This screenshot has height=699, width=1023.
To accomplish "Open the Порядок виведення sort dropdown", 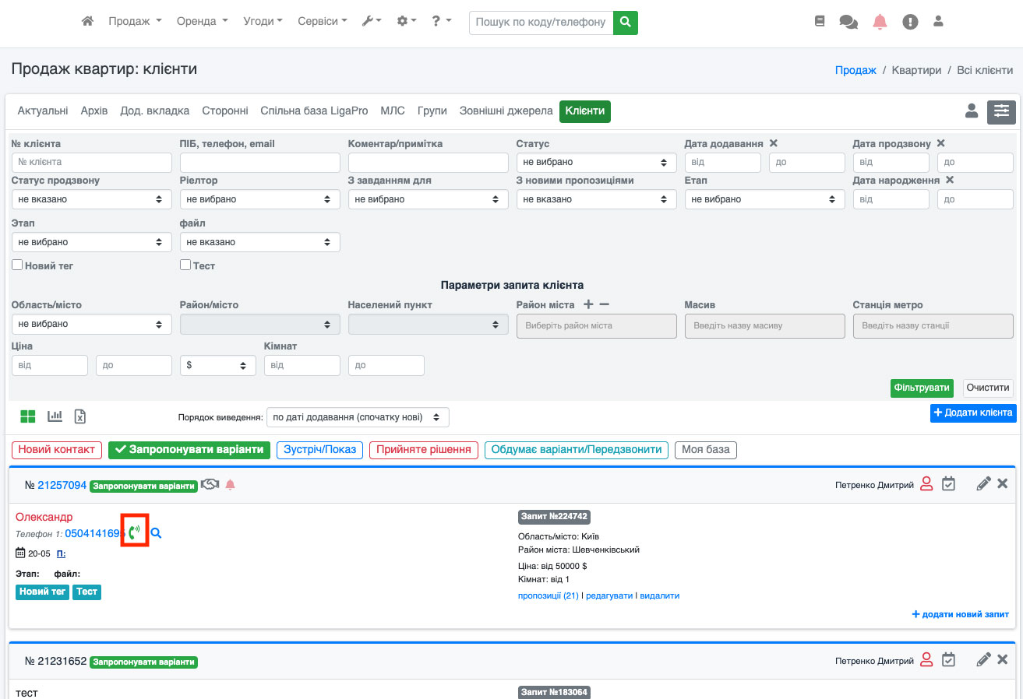I will [x=358, y=417].
